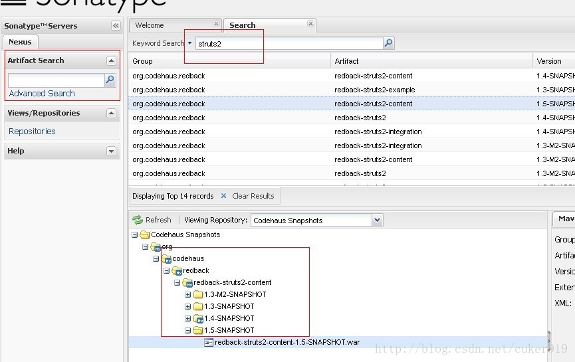Click the Codehaus Snapshots repository combo field
Image resolution: width=575 pixels, height=362 pixels.
(x=311, y=221)
